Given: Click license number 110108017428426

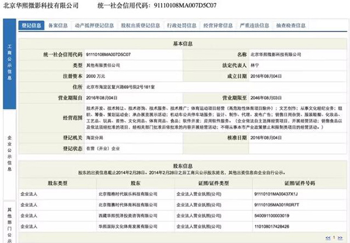Looking at the screenshot, I should (272, 227).
